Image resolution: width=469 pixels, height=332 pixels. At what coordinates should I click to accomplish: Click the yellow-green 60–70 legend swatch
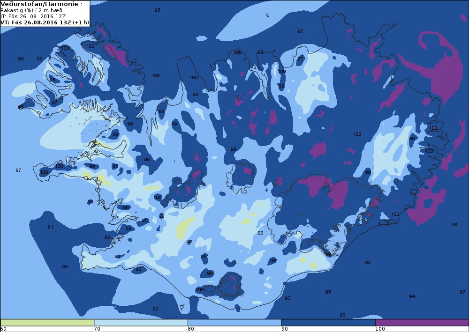pyautogui.click(x=47, y=323)
